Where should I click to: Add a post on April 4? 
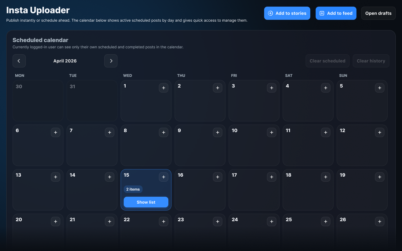pos(326,88)
